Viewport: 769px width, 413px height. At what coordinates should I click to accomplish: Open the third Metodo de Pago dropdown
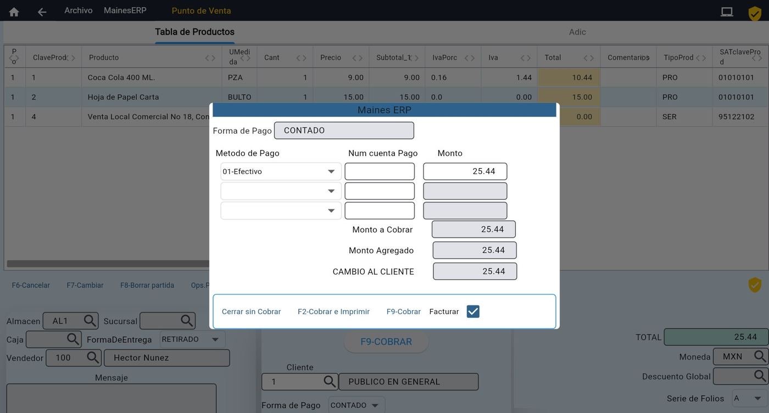281,211
